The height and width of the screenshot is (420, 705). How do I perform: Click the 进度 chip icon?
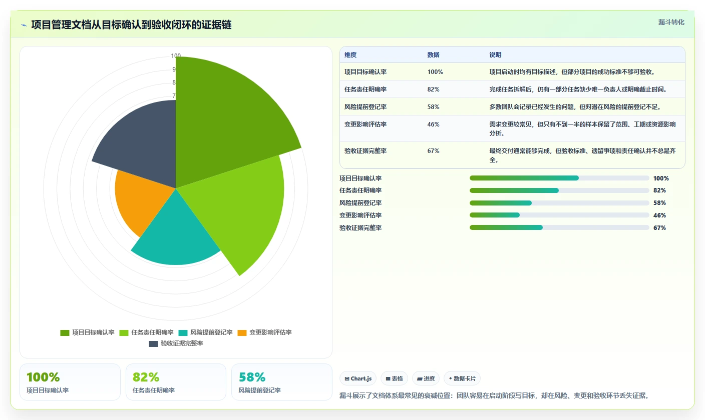point(419,379)
